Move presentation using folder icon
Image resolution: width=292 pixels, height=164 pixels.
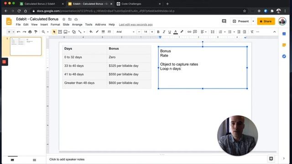coord(70,19)
